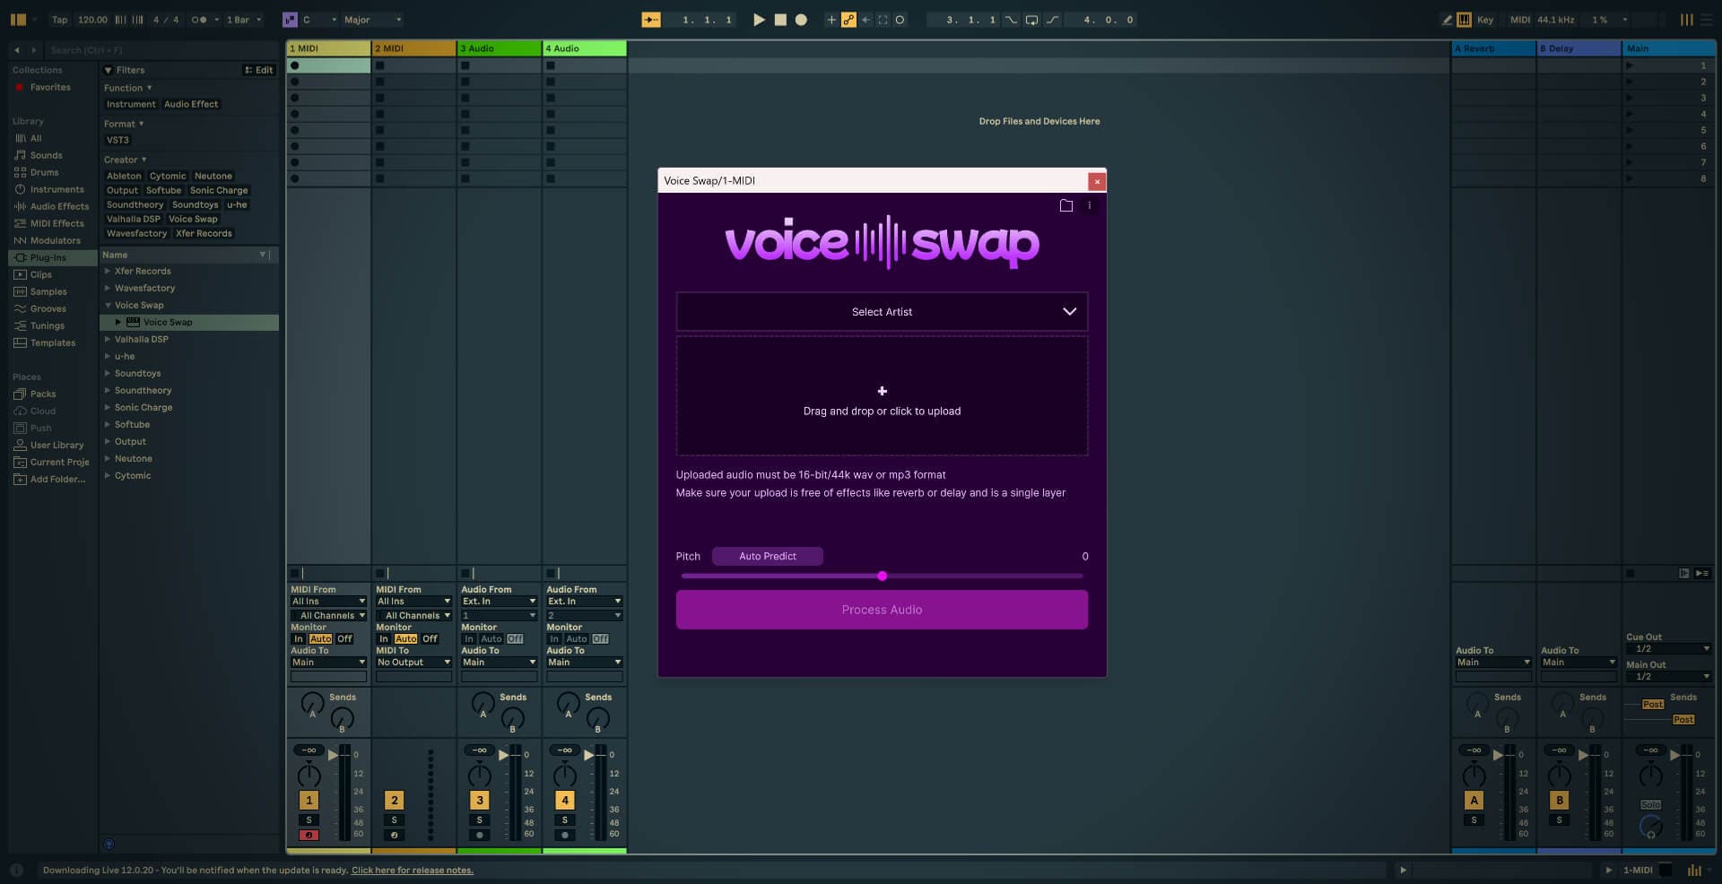Enable the Auto Predict pitch toggle
Screen dimensions: 1722x884
coord(767,556)
